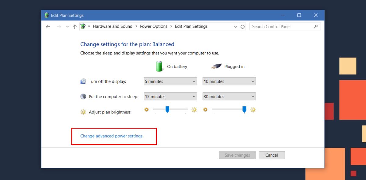
Task: Open Change advanced power settings link
Action: tap(111, 136)
